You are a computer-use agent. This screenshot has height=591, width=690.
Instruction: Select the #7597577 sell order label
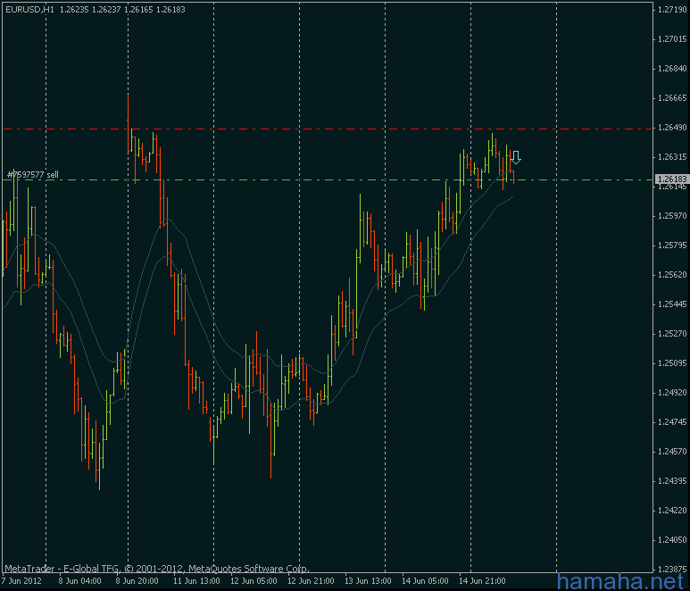coord(33,175)
